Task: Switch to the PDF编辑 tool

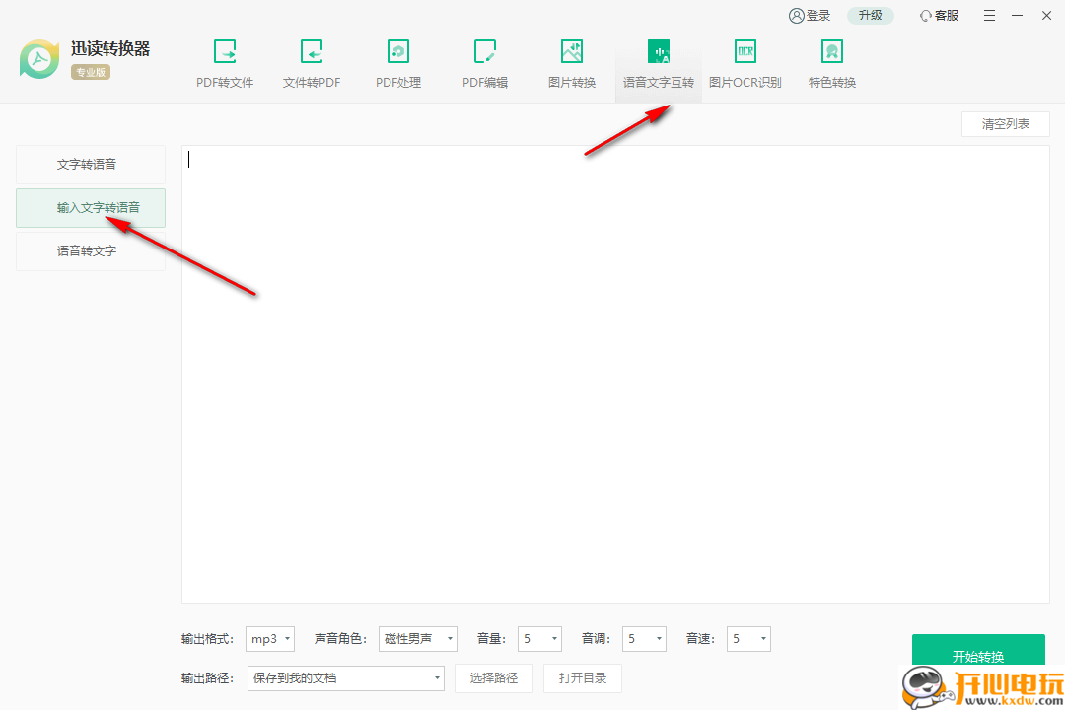Action: click(485, 62)
